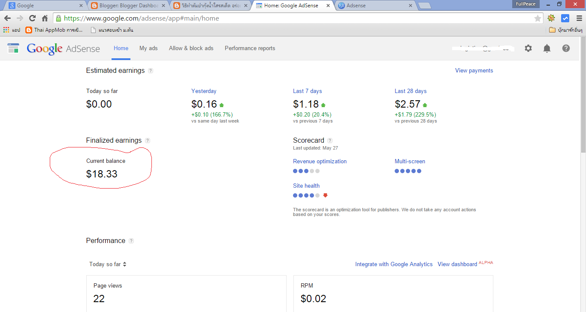This screenshot has width=586, height=312.
Task: Open AdSense settings gear icon
Action: tap(528, 48)
